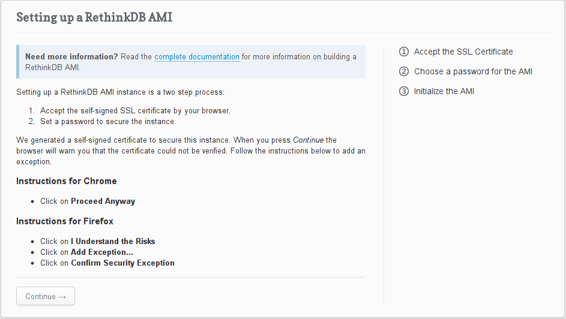Viewport: 566px width, 319px height.
Task: Click 'Add Exception...' text
Action: click(x=102, y=252)
